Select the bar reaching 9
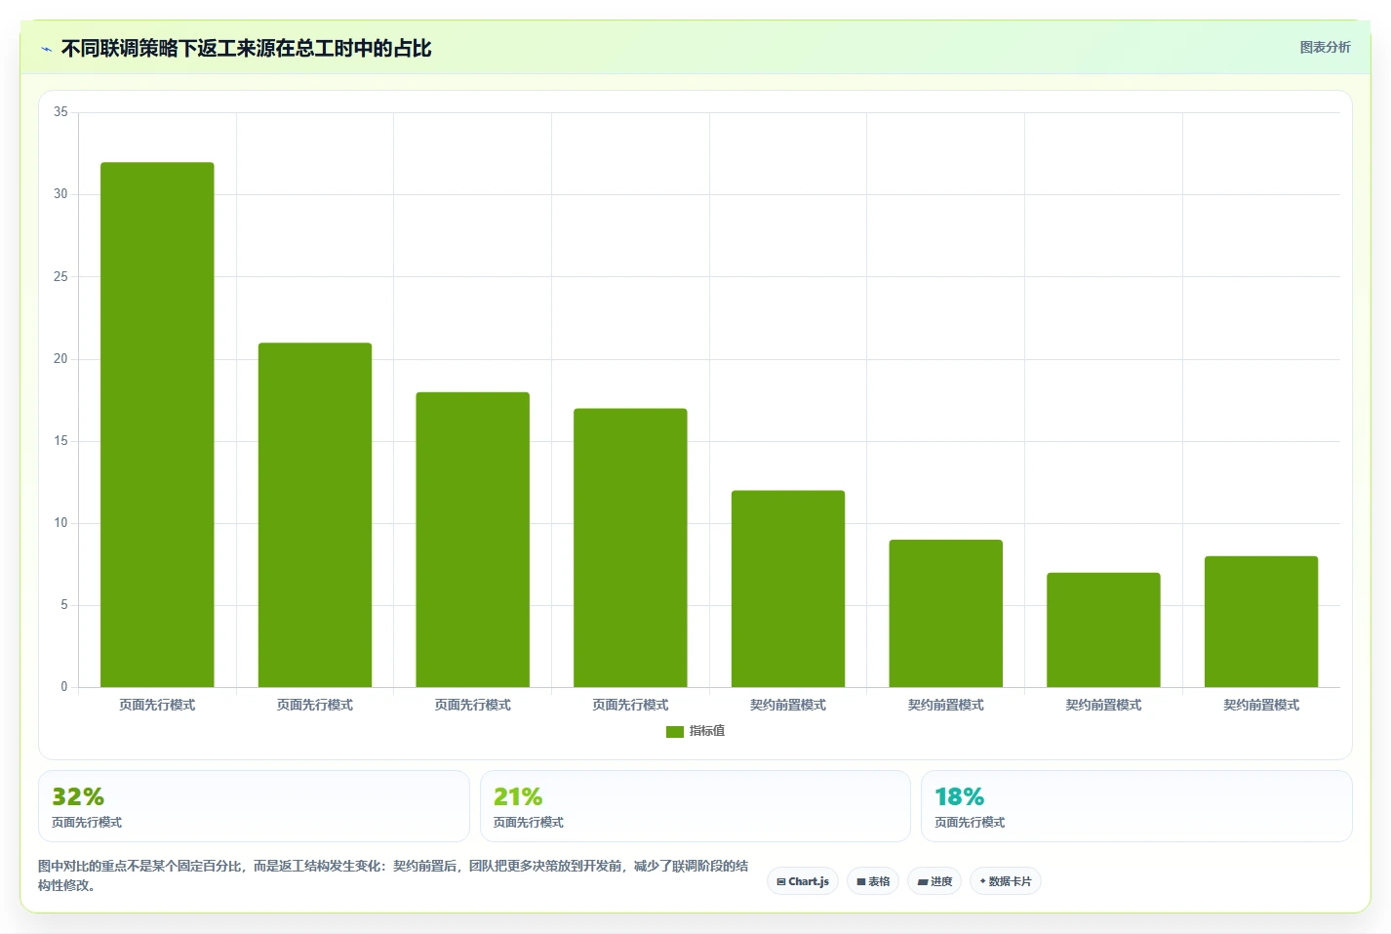Image resolution: width=1391 pixels, height=934 pixels. click(946, 613)
